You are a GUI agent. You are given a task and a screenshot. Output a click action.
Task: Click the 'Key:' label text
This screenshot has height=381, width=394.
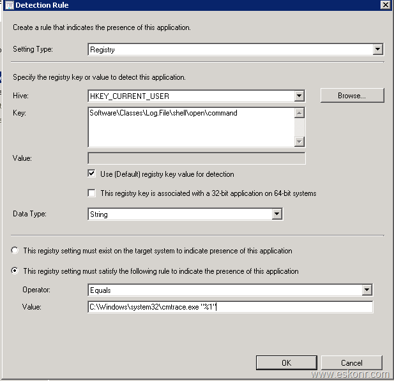pyautogui.click(x=20, y=113)
